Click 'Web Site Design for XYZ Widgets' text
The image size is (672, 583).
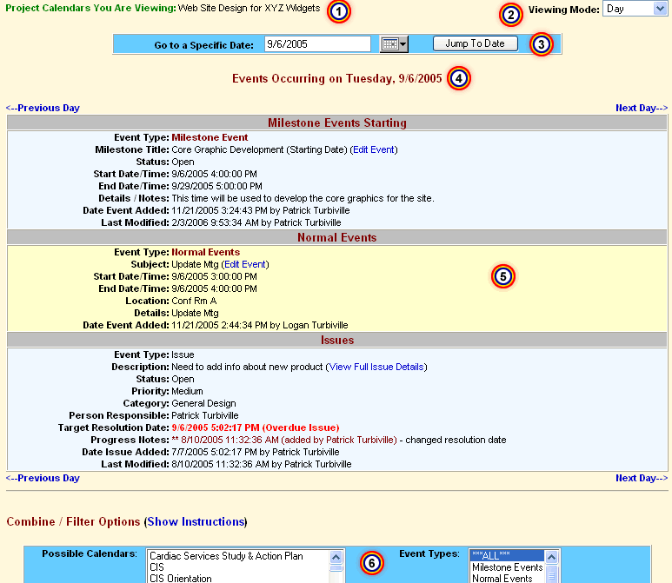(x=249, y=8)
